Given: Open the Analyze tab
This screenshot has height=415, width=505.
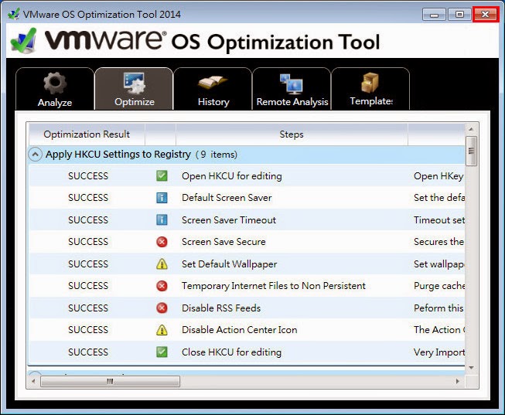Looking at the screenshot, I should [x=55, y=89].
